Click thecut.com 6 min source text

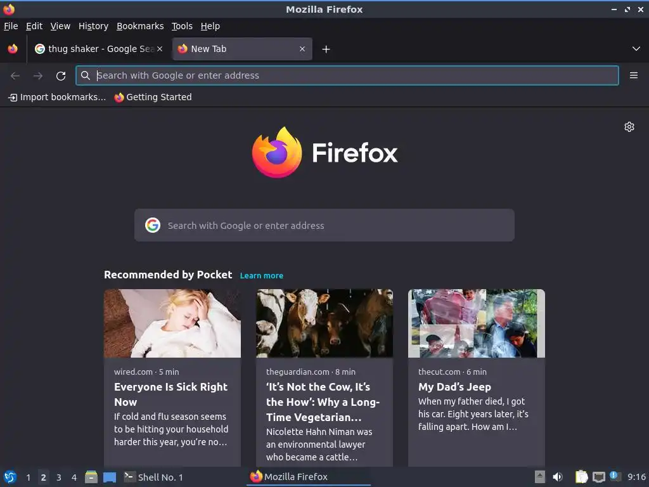tap(453, 372)
